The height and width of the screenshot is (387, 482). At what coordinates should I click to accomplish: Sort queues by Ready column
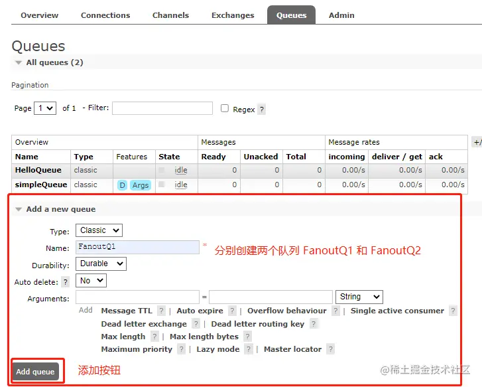213,157
